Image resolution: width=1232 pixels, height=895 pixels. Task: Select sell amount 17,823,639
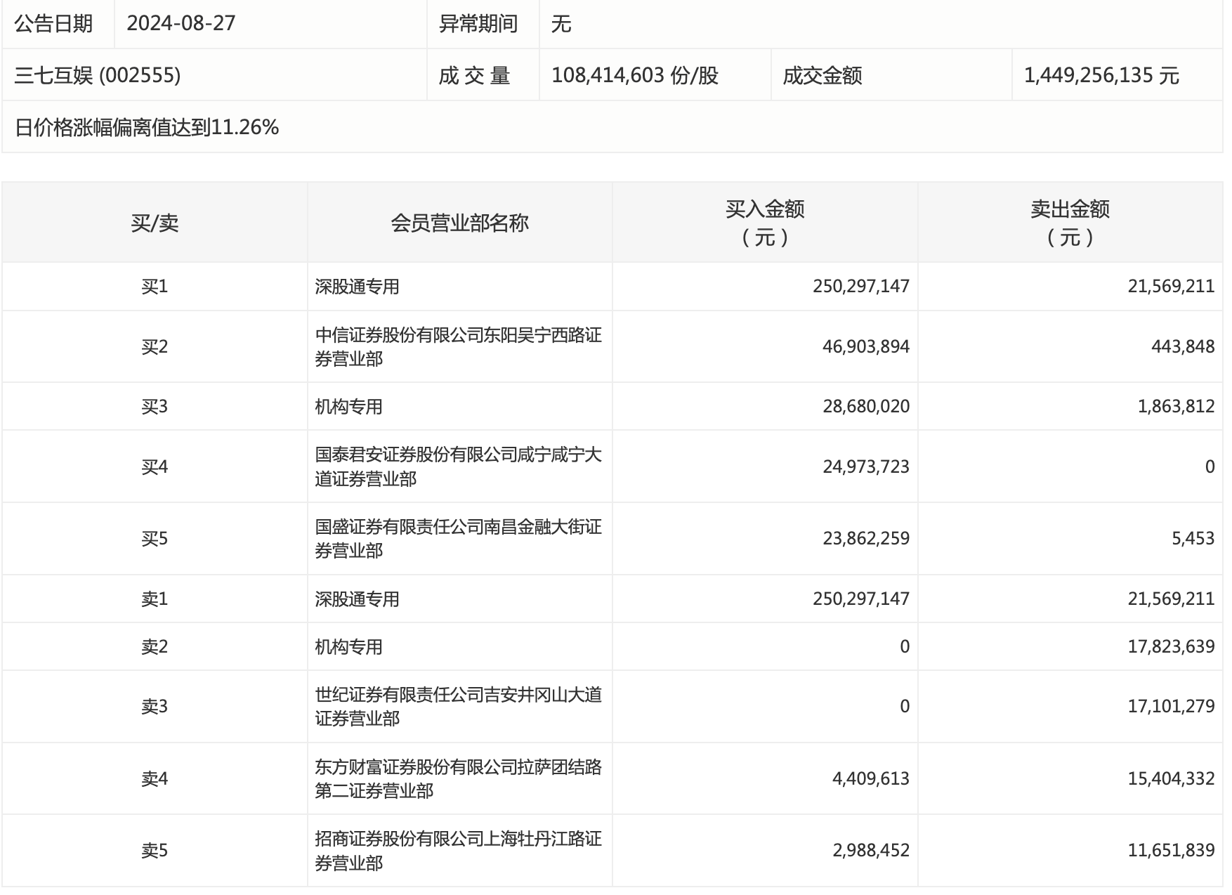point(1171,647)
